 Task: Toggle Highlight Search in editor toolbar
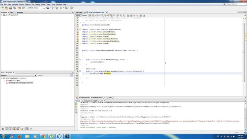(x=112, y=15)
